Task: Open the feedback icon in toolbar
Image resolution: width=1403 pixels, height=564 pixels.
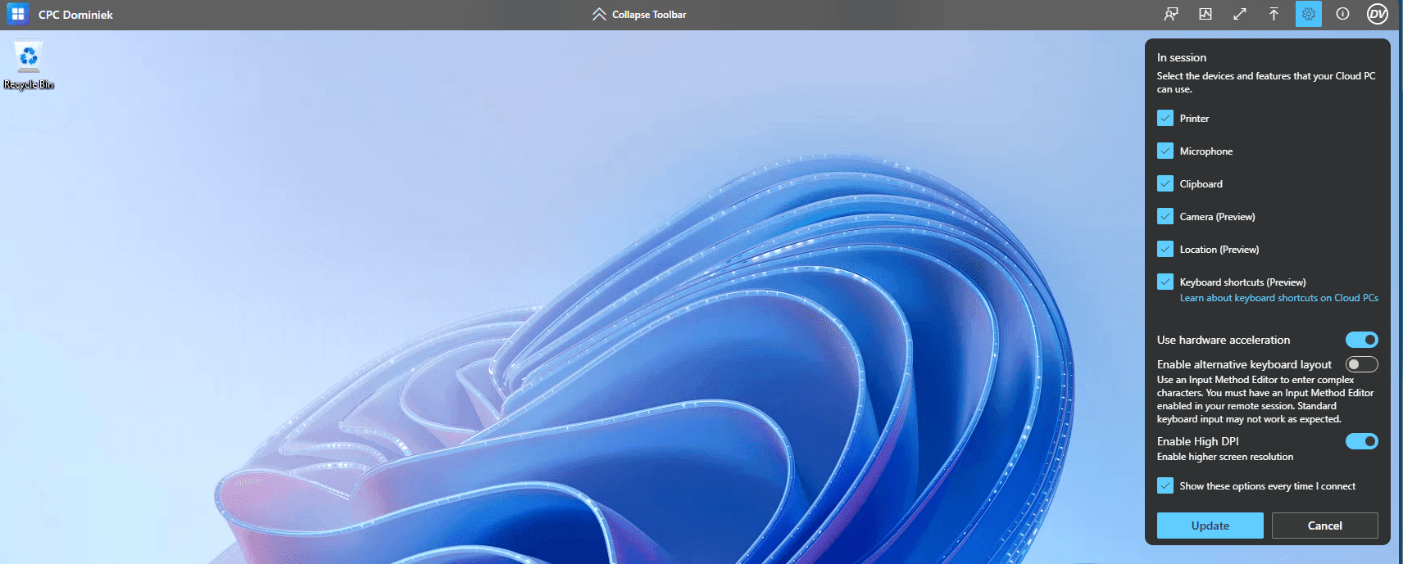Action: point(1171,14)
